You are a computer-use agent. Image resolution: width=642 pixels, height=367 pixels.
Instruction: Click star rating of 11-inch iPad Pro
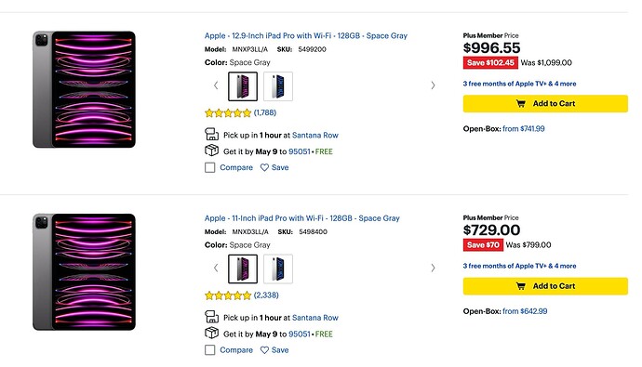click(228, 295)
